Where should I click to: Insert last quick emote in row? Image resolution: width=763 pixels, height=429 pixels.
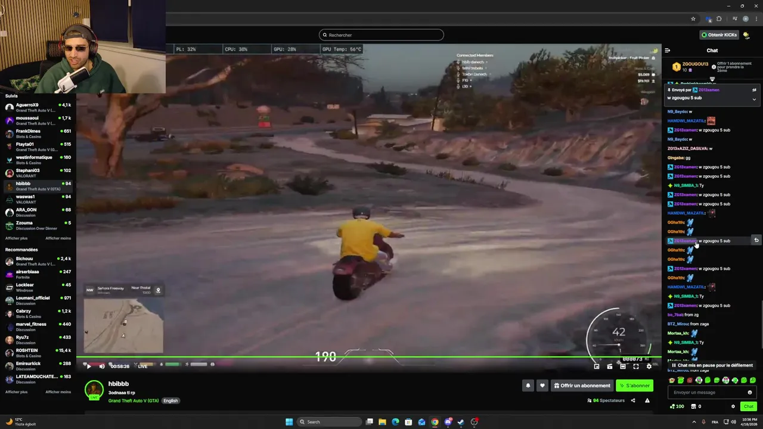[753, 380]
